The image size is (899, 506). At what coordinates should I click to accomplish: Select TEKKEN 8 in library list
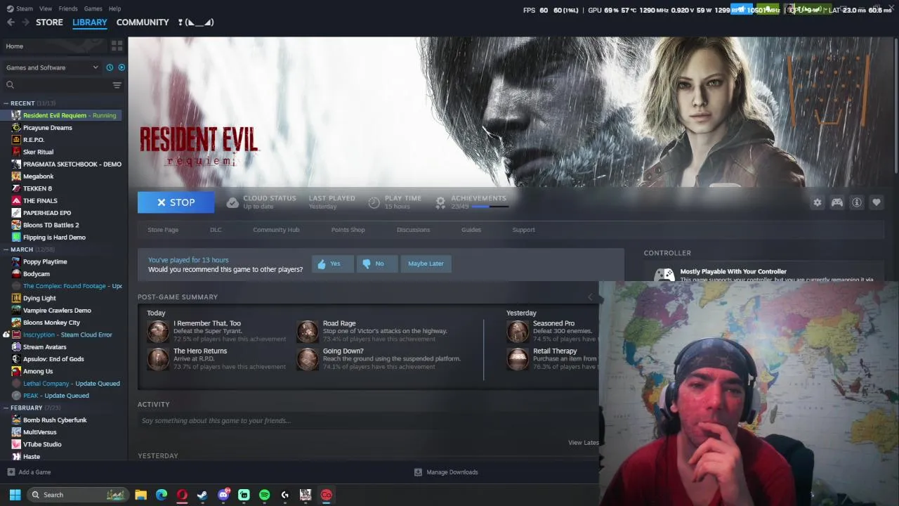[37, 188]
